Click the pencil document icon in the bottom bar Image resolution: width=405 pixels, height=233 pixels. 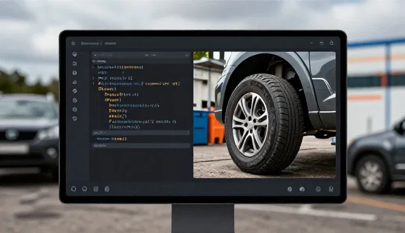[331, 189]
